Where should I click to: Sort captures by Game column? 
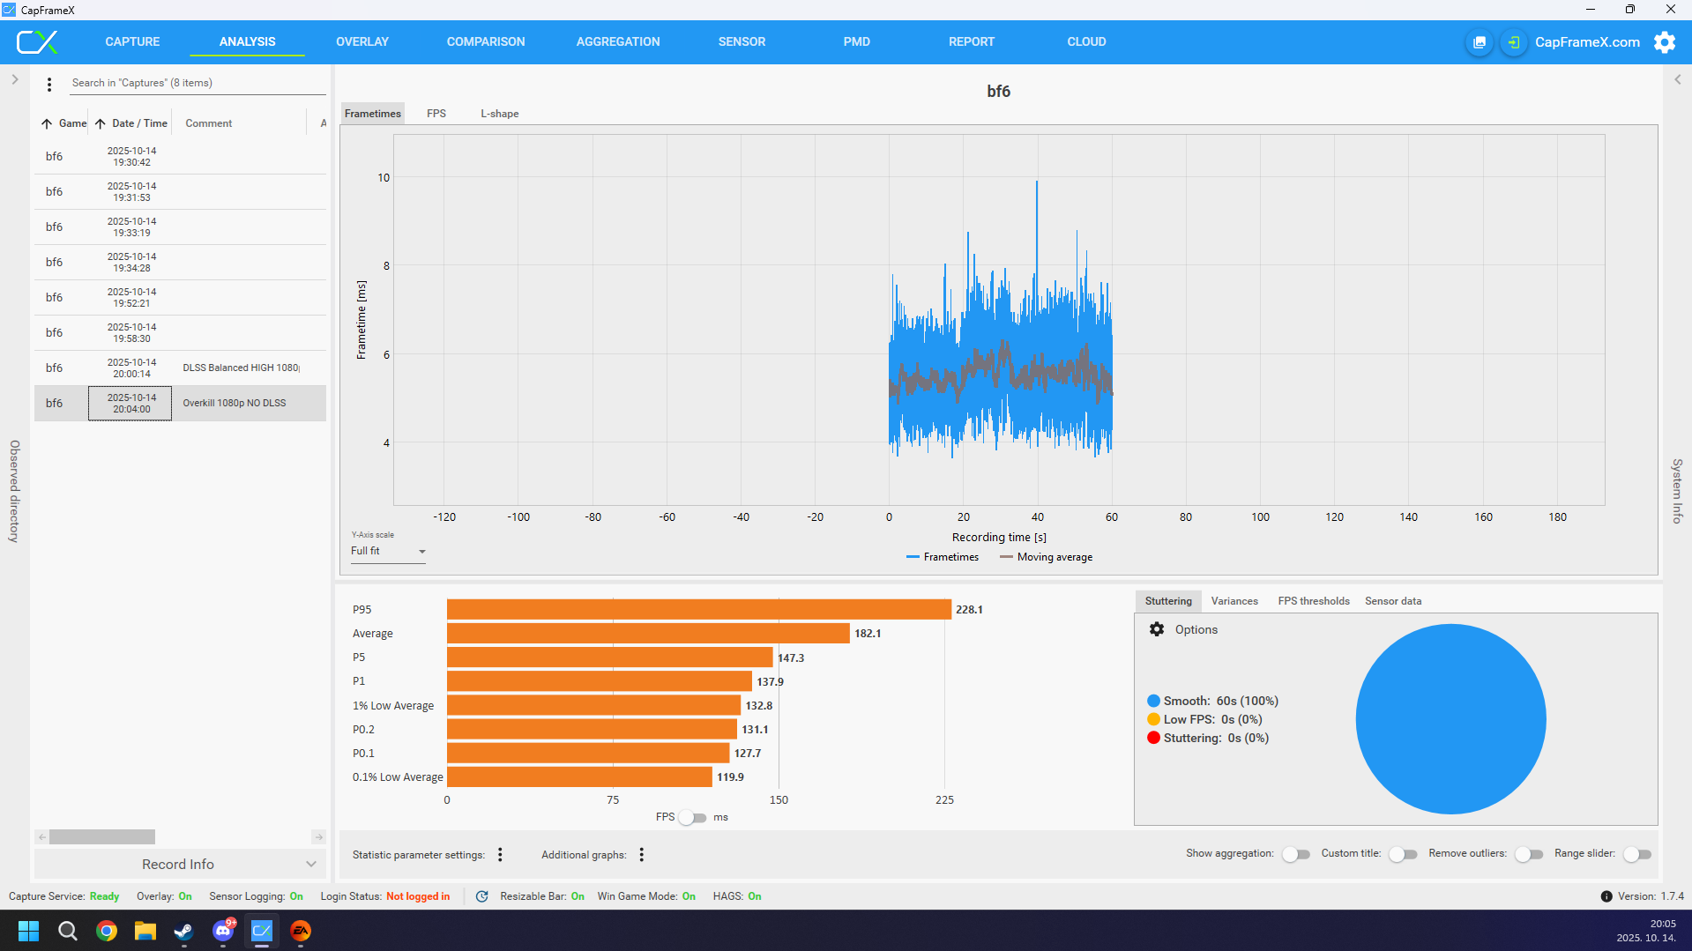(63, 123)
